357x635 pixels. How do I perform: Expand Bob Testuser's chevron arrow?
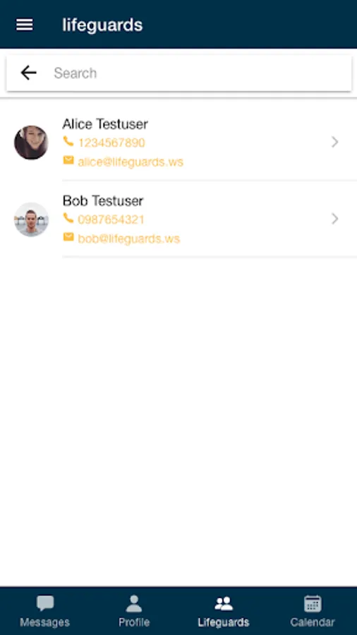(334, 219)
